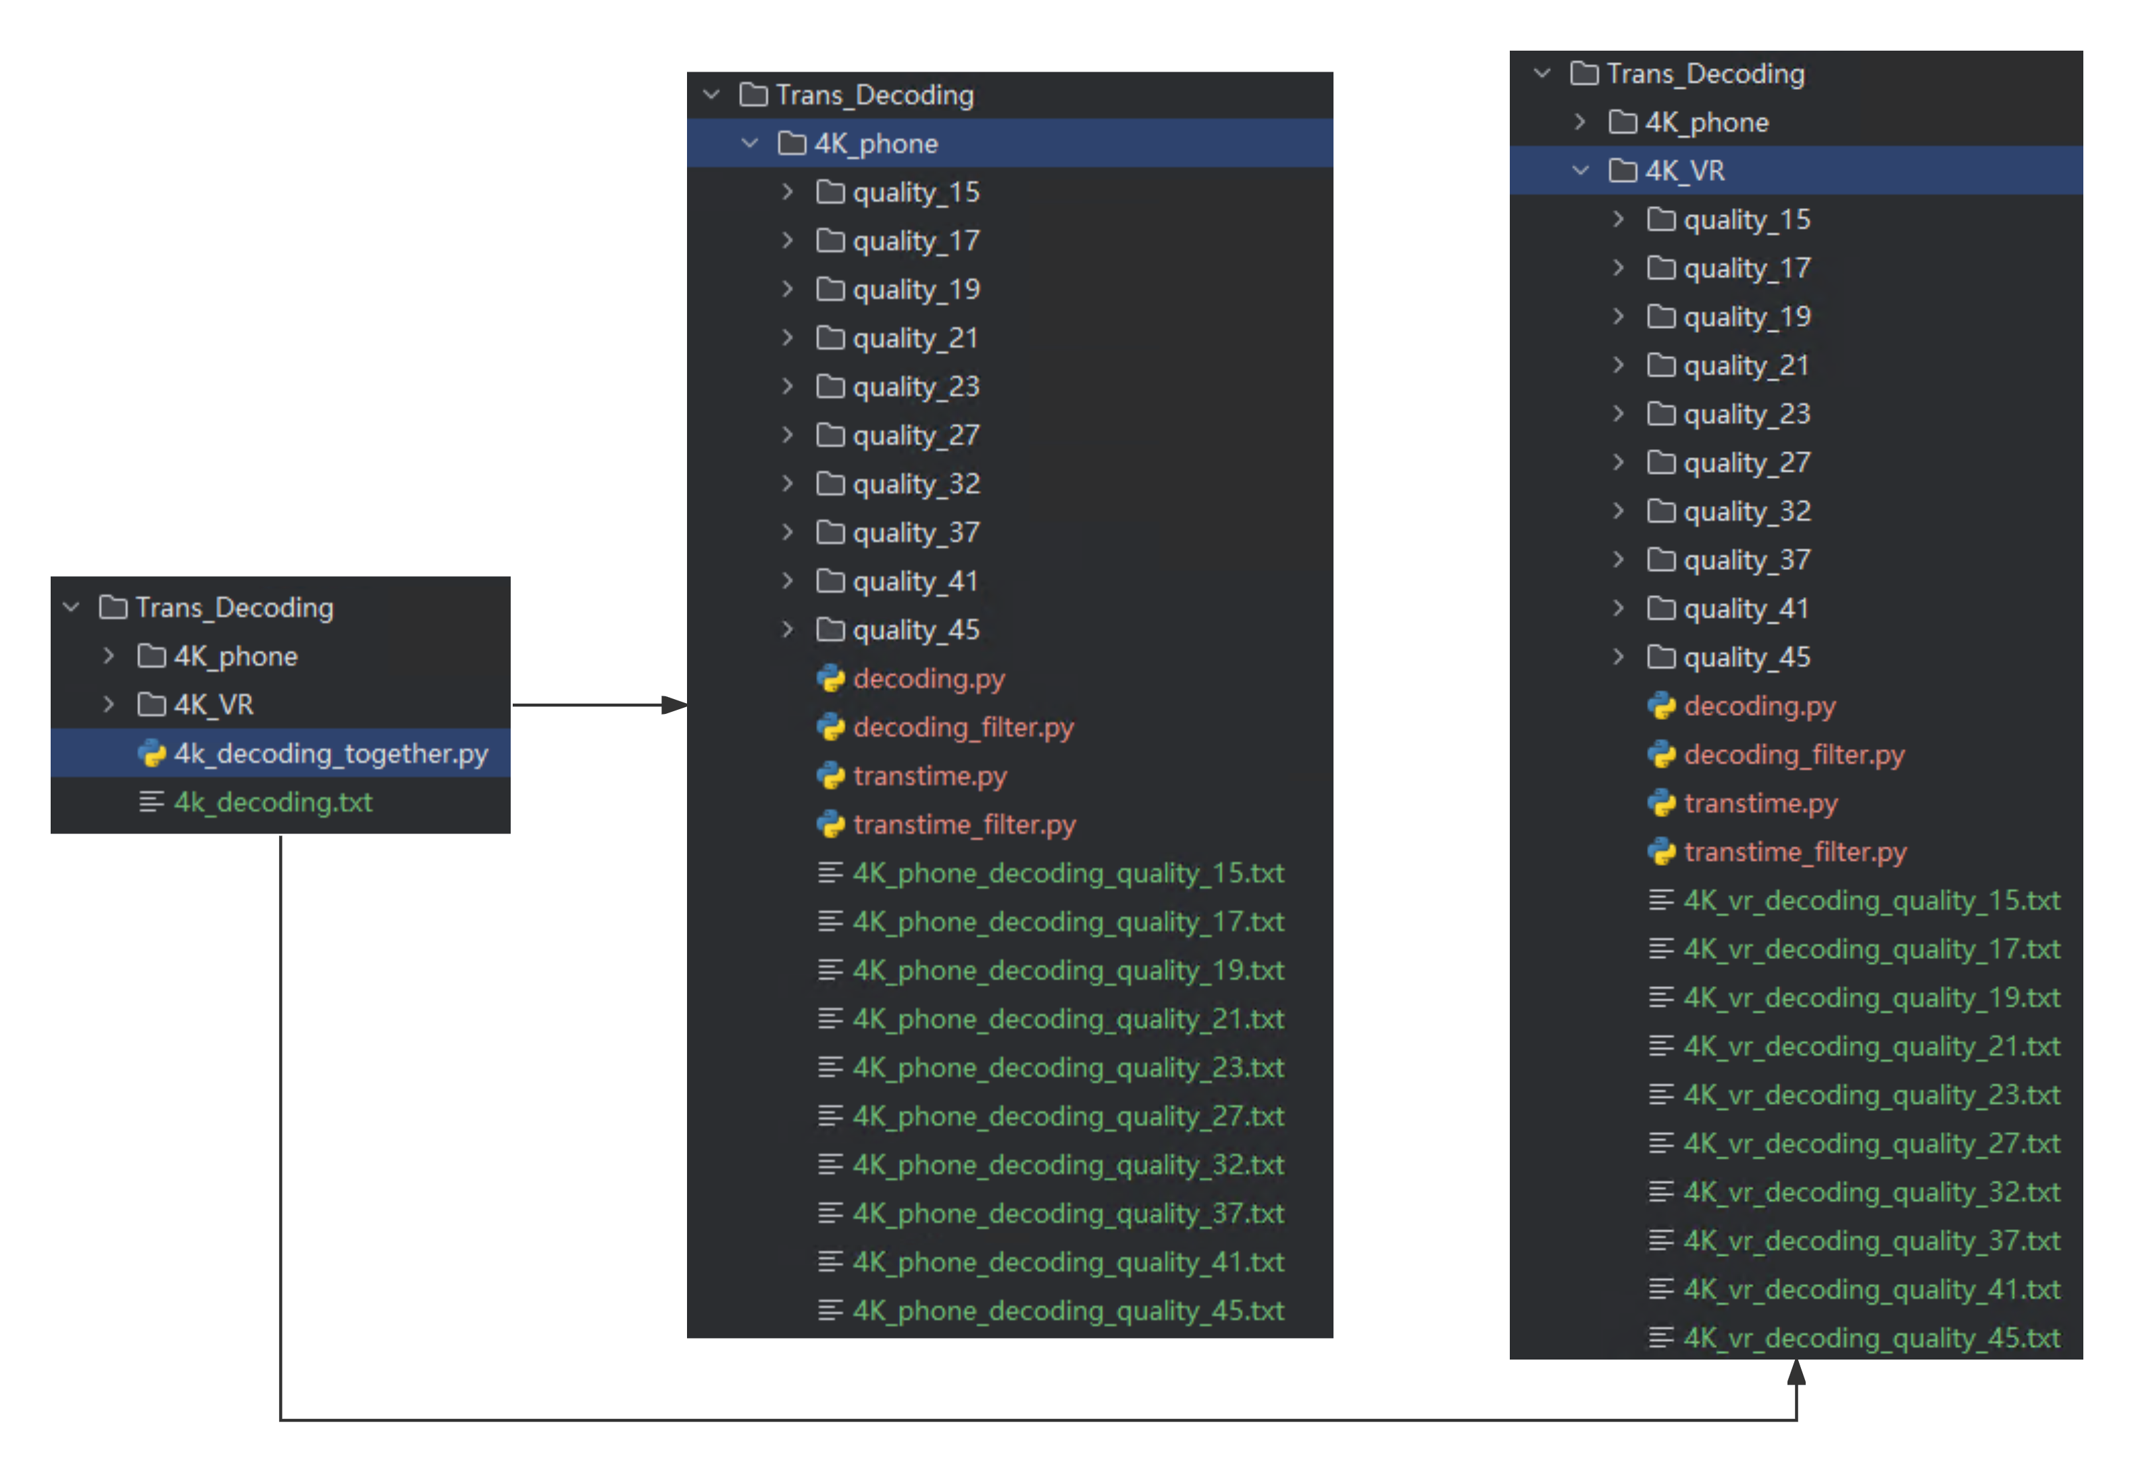Viewport: 2134px width, 1471px height.
Task: Click file icon of 4K_vr_decoding_quality_15.txt
Action: tap(1661, 900)
